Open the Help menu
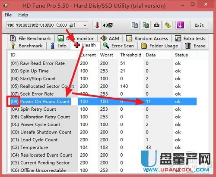The width and height of the screenshot is (216, 177). click(x=23, y=15)
